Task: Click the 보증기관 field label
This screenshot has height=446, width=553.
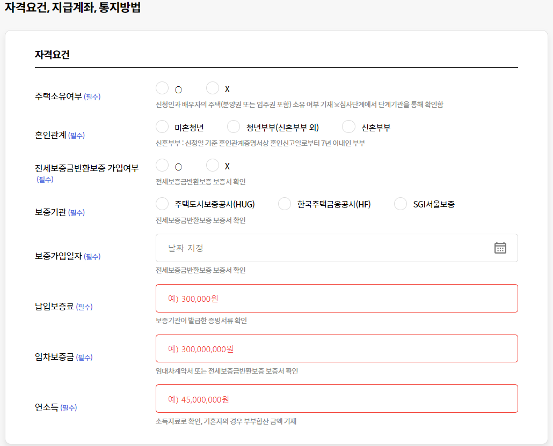Action: 50,212
